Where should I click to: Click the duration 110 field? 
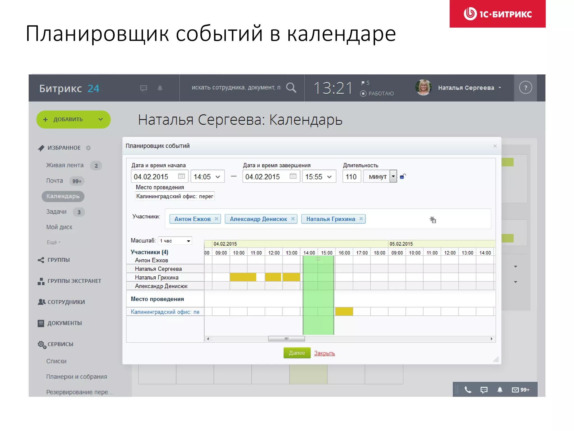click(x=351, y=176)
